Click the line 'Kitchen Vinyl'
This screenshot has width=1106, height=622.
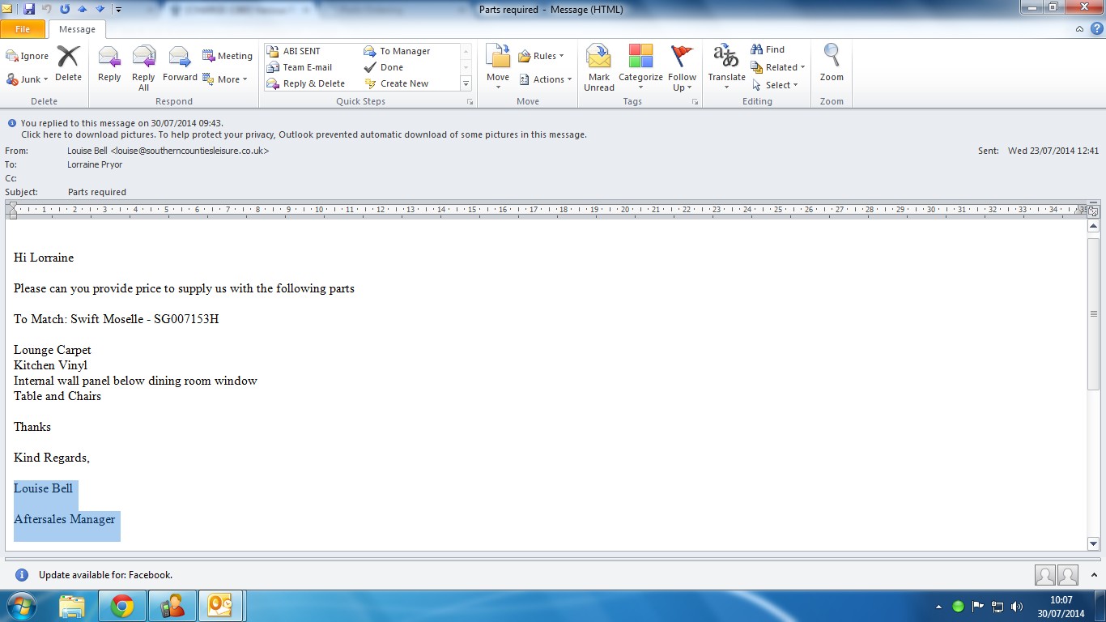click(51, 365)
